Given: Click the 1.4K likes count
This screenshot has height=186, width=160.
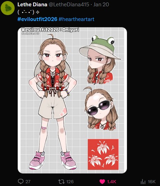Looking at the screenshot, I should pyautogui.click(x=112, y=181).
